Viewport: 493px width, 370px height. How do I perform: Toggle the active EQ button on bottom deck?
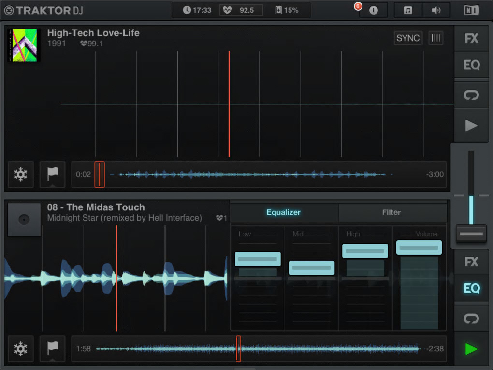[471, 288]
